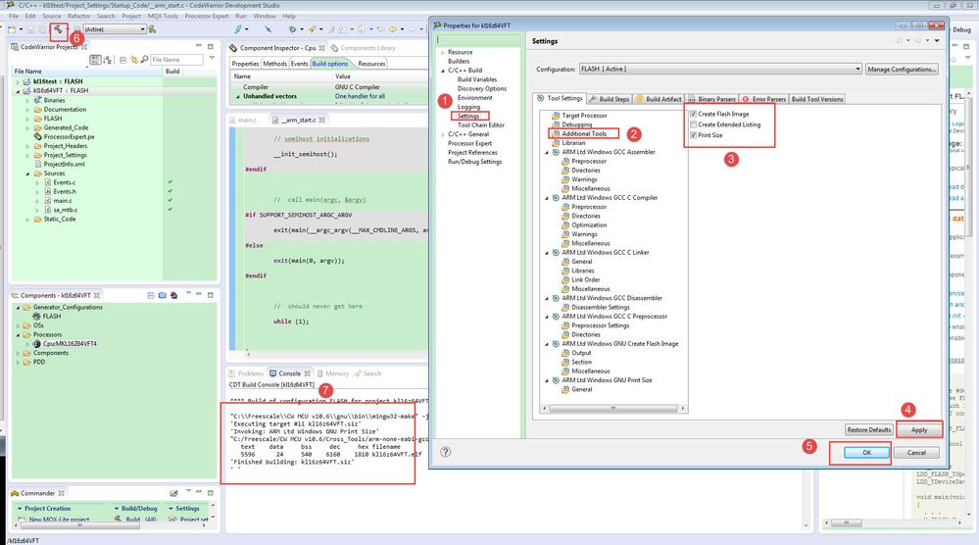Click the File Name filter input field
The image size is (979, 545).
pos(176,60)
